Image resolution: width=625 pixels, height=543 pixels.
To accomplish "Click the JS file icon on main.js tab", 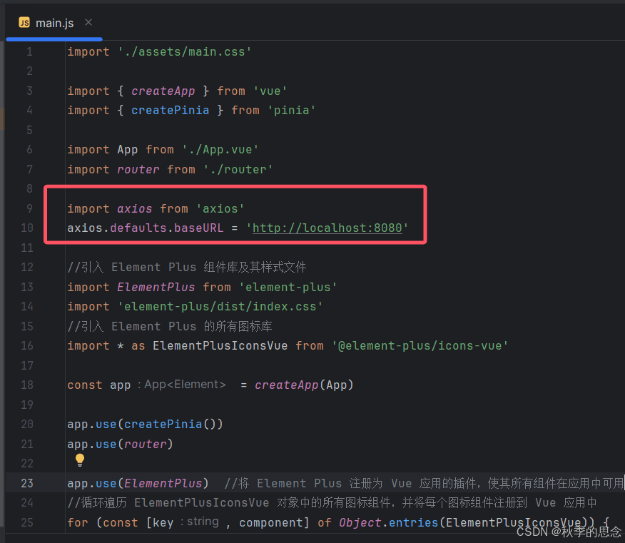I will 24,23.
